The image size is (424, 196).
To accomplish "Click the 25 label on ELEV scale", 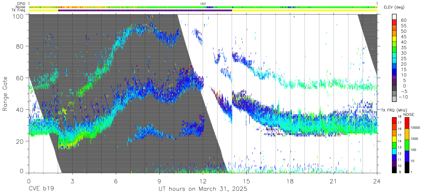I will [x=403, y=58].
